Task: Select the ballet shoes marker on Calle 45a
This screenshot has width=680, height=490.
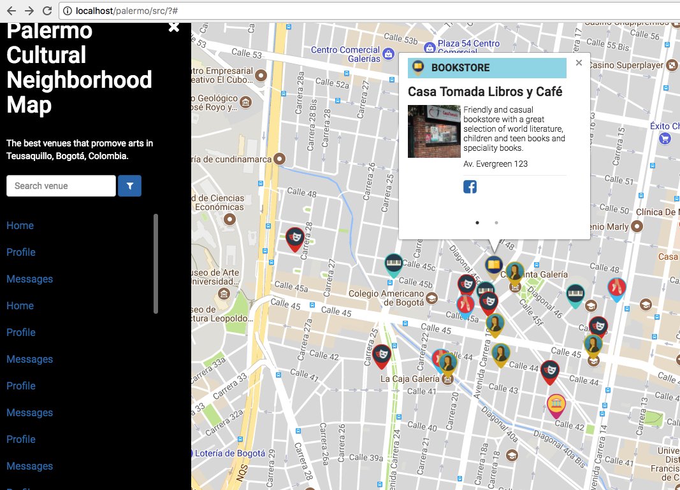Action: pos(465,307)
